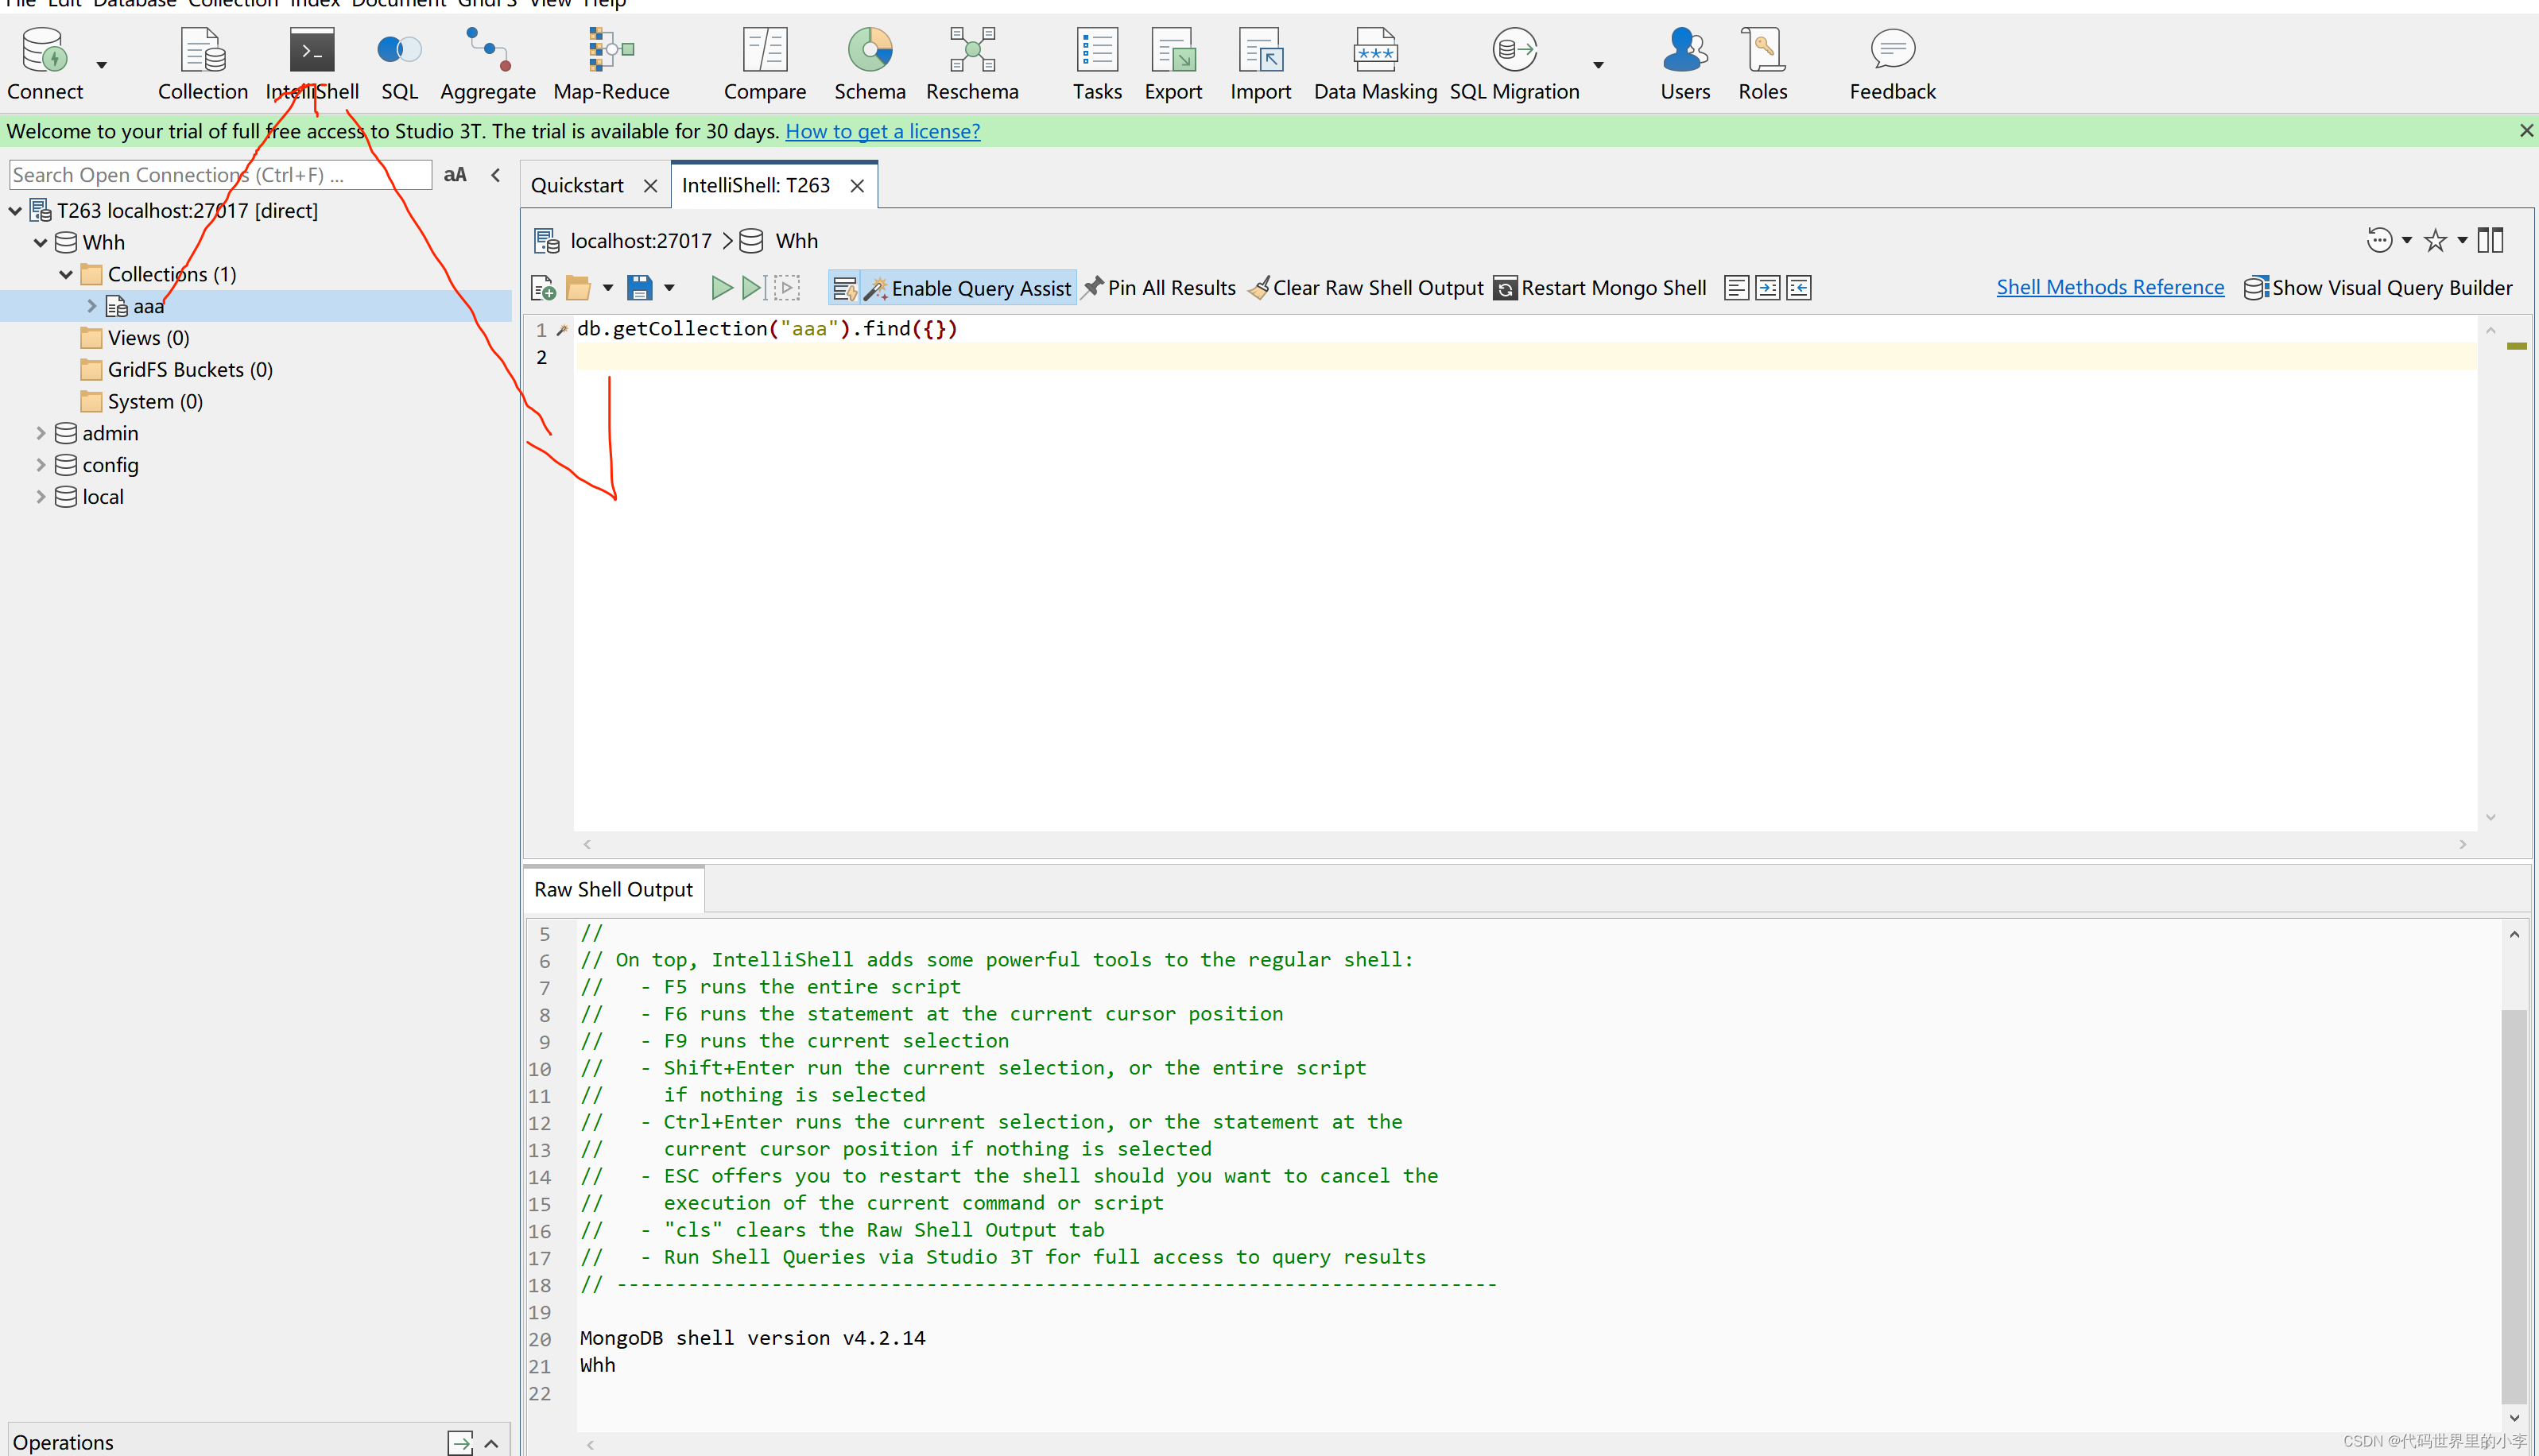The width and height of the screenshot is (2539, 1456).
Task: Run statement at cursor position
Action: [x=754, y=288]
